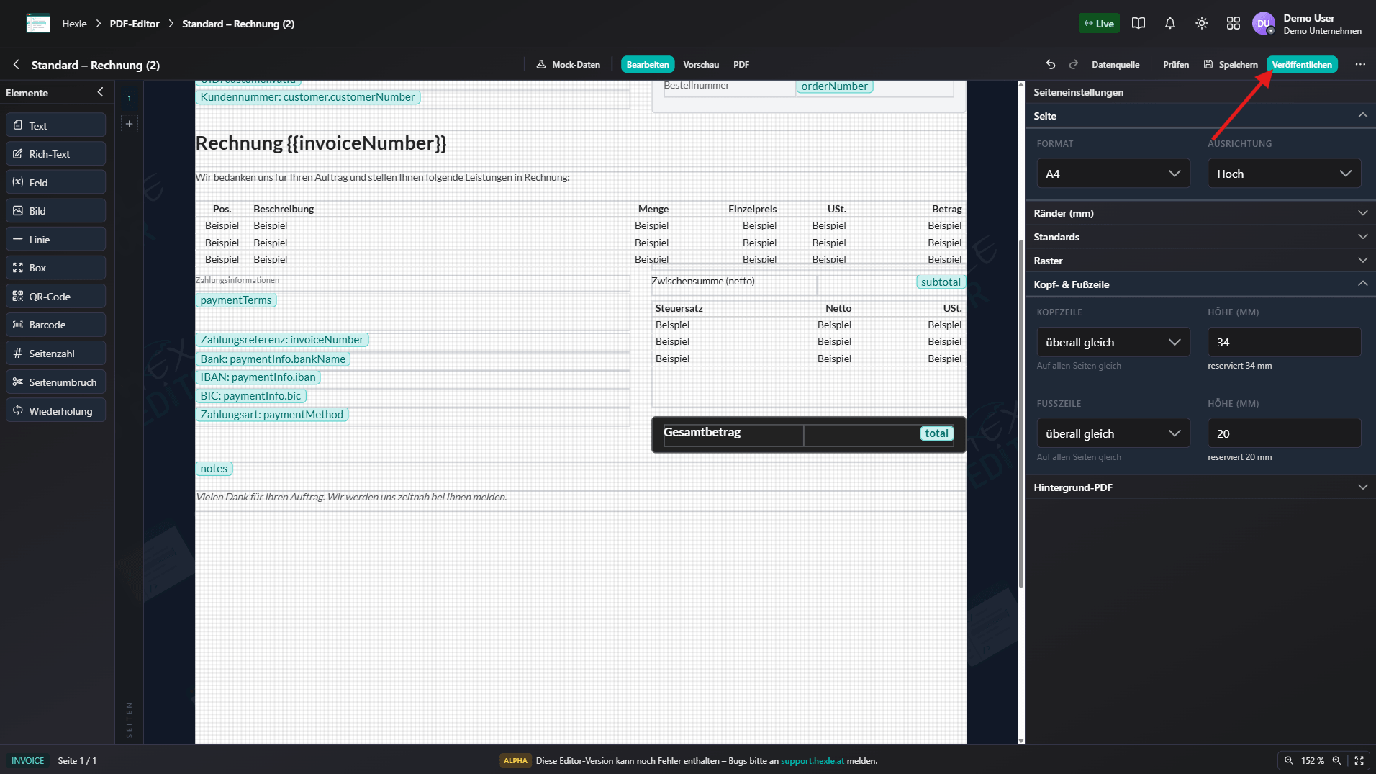Select the notes placeholder on the canvas
Screen dimensions: 1376x774
[x=214, y=469]
